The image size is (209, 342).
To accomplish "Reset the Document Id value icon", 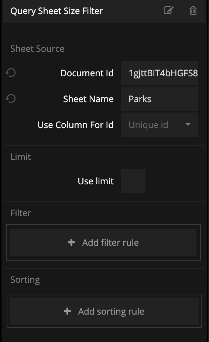I will point(11,73).
